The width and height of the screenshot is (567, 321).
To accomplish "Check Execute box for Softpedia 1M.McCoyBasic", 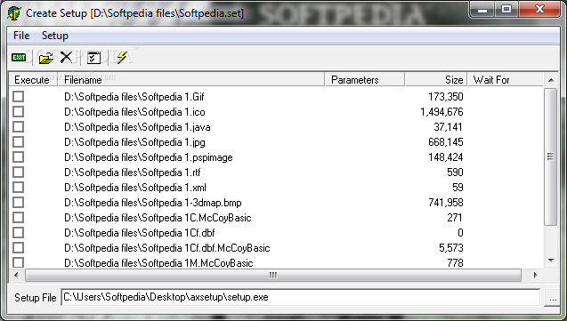I will pos(19,262).
